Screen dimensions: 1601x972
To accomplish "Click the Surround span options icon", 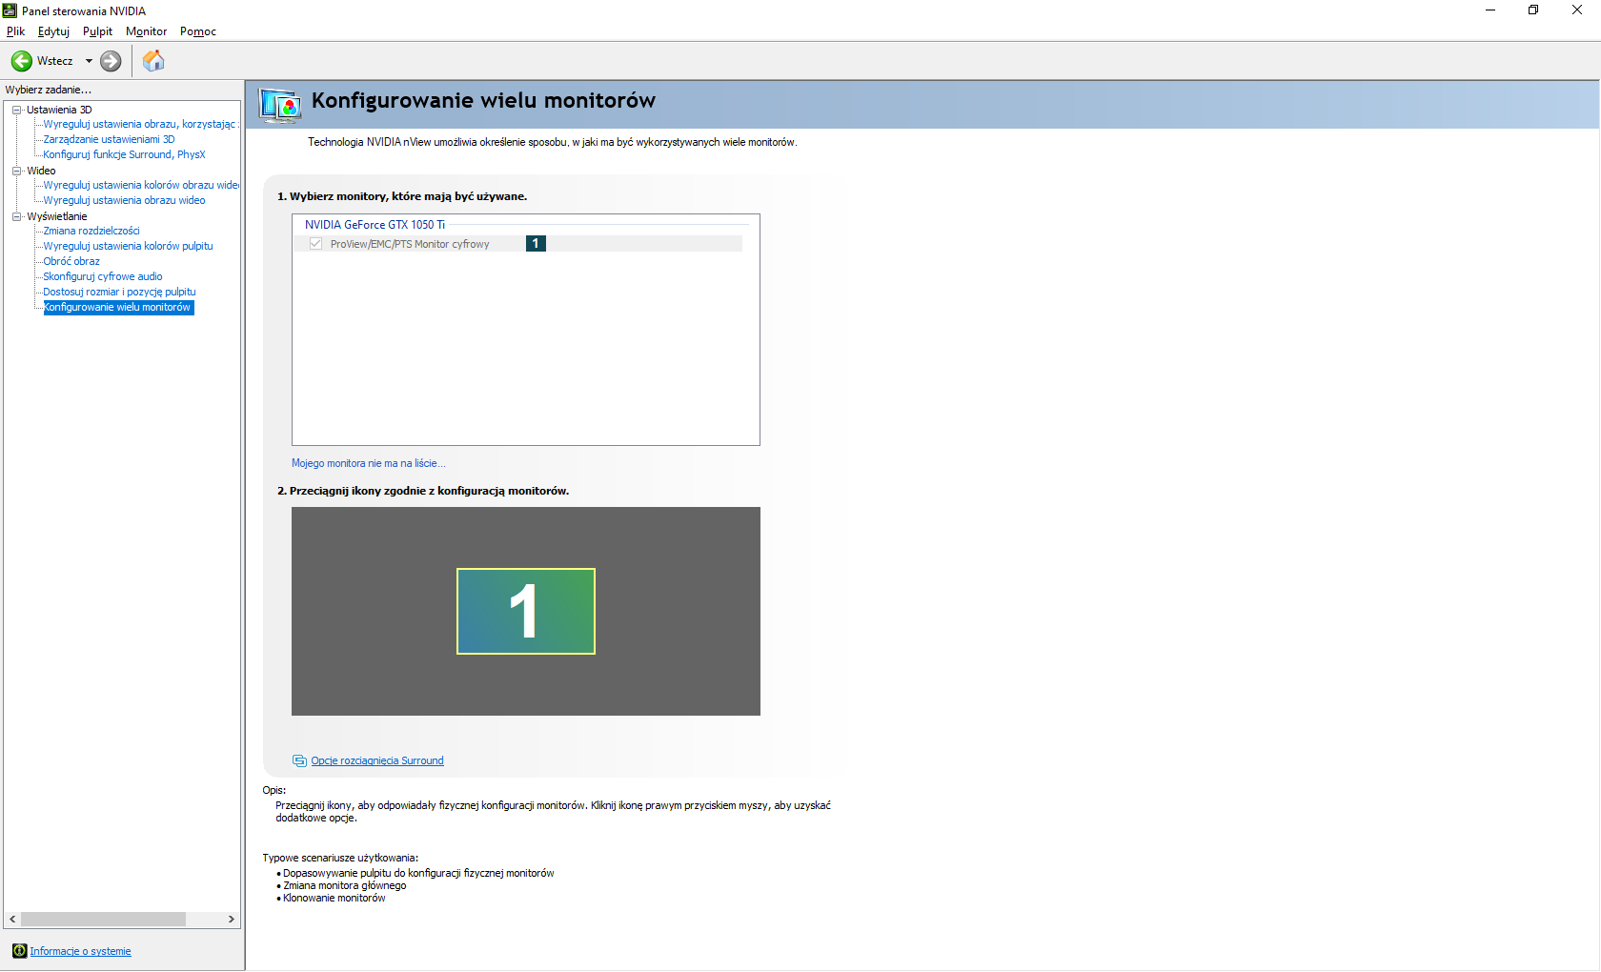I will (299, 760).
